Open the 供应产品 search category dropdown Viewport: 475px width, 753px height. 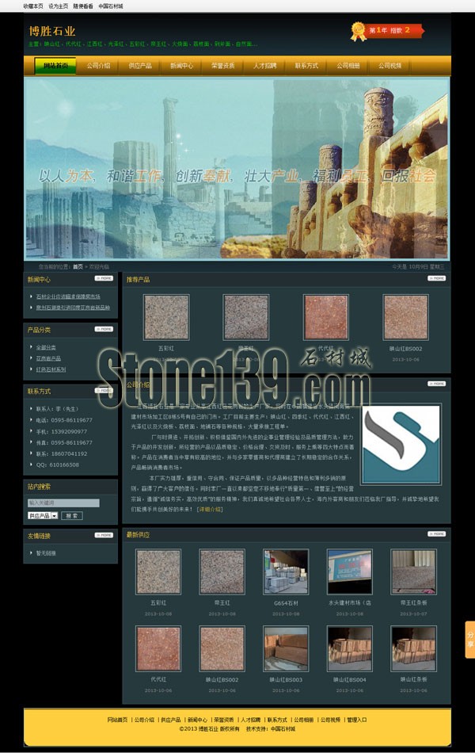coord(43,515)
